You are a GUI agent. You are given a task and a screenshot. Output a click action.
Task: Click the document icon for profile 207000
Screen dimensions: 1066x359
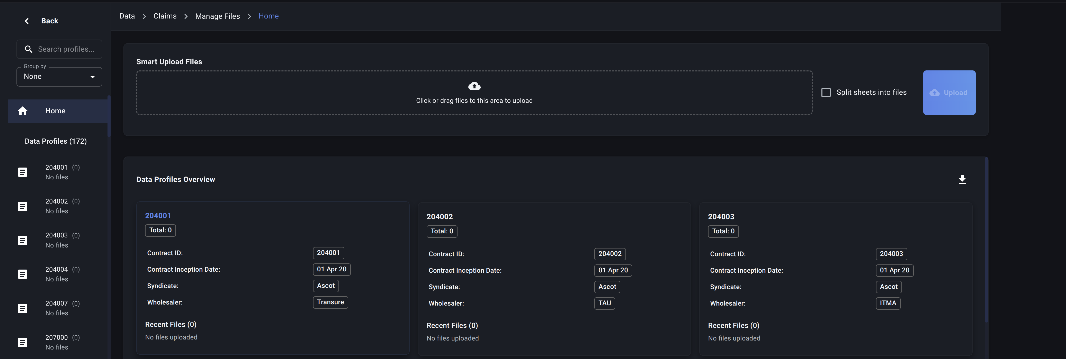click(23, 342)
